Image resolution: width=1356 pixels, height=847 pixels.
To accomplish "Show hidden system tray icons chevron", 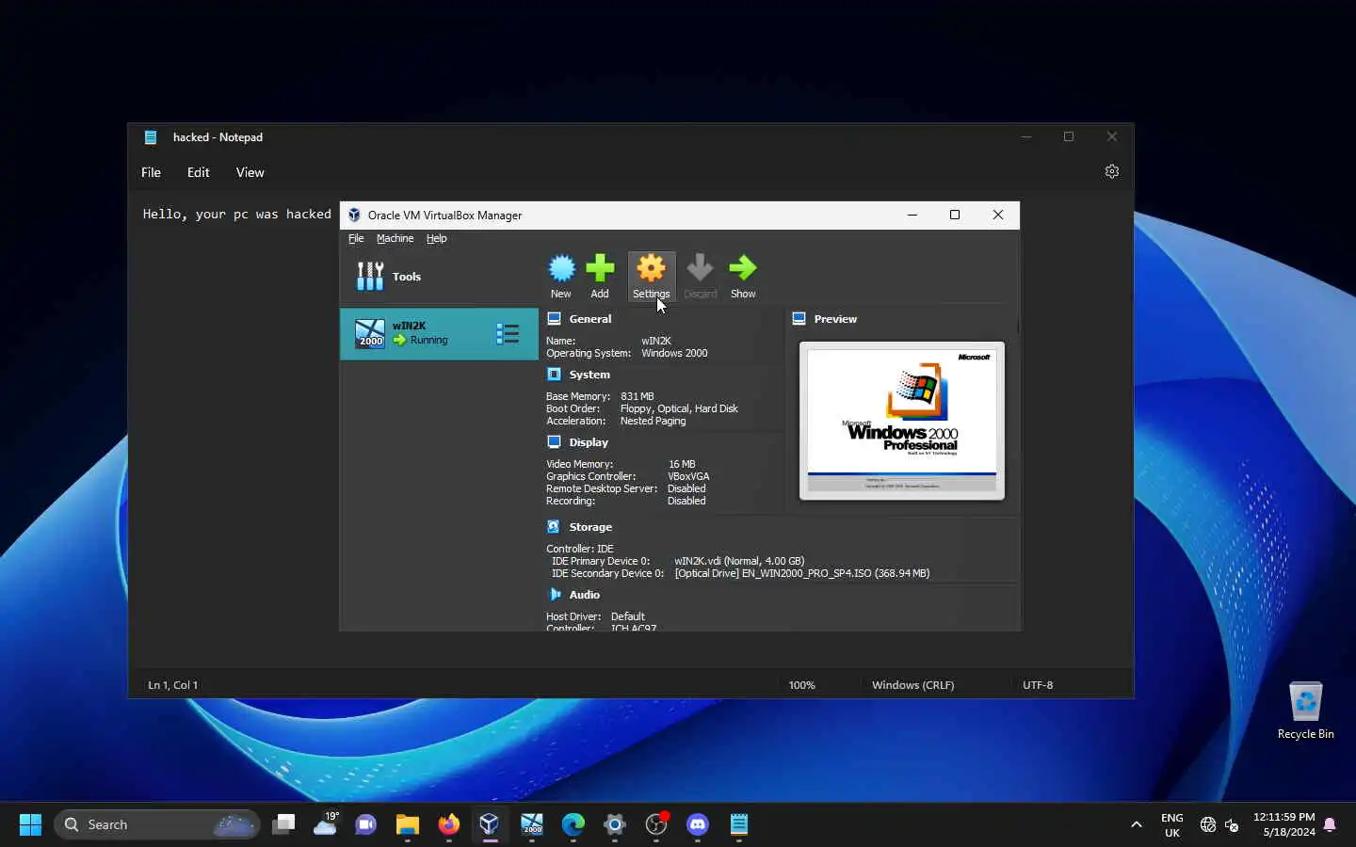I will click(1137, 824).
